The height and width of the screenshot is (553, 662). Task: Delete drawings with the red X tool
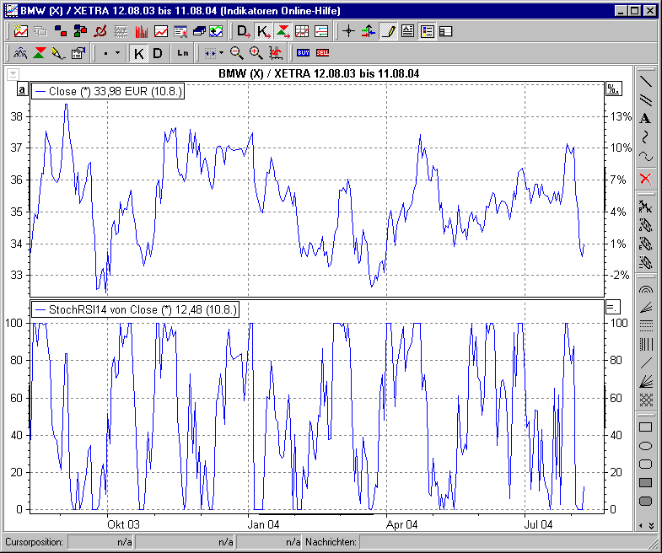click(x=645, y=178)
